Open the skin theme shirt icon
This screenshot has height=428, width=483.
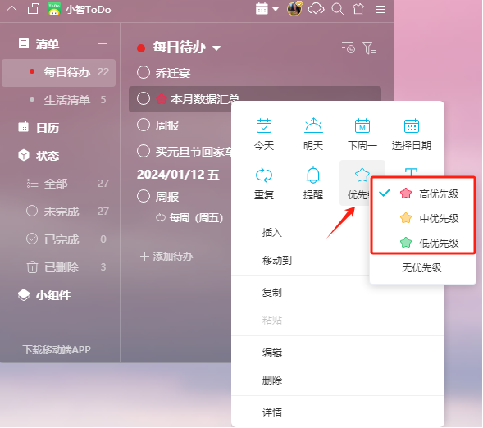[358, 9]
